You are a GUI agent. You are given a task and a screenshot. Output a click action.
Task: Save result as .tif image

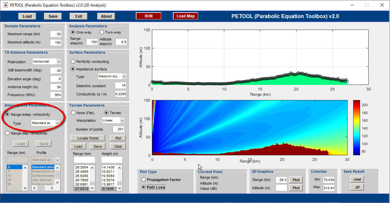pos(357,187)
